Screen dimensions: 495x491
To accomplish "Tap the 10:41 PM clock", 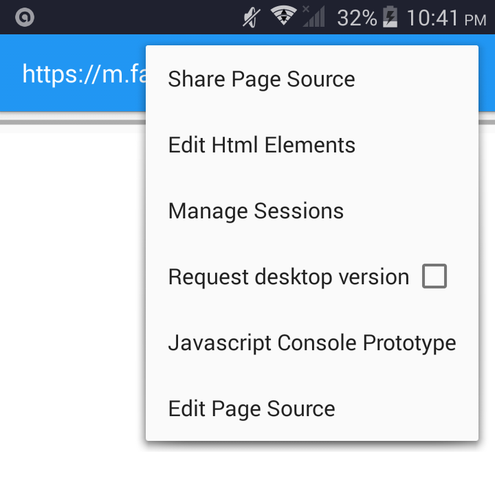I will click(445, 18).
